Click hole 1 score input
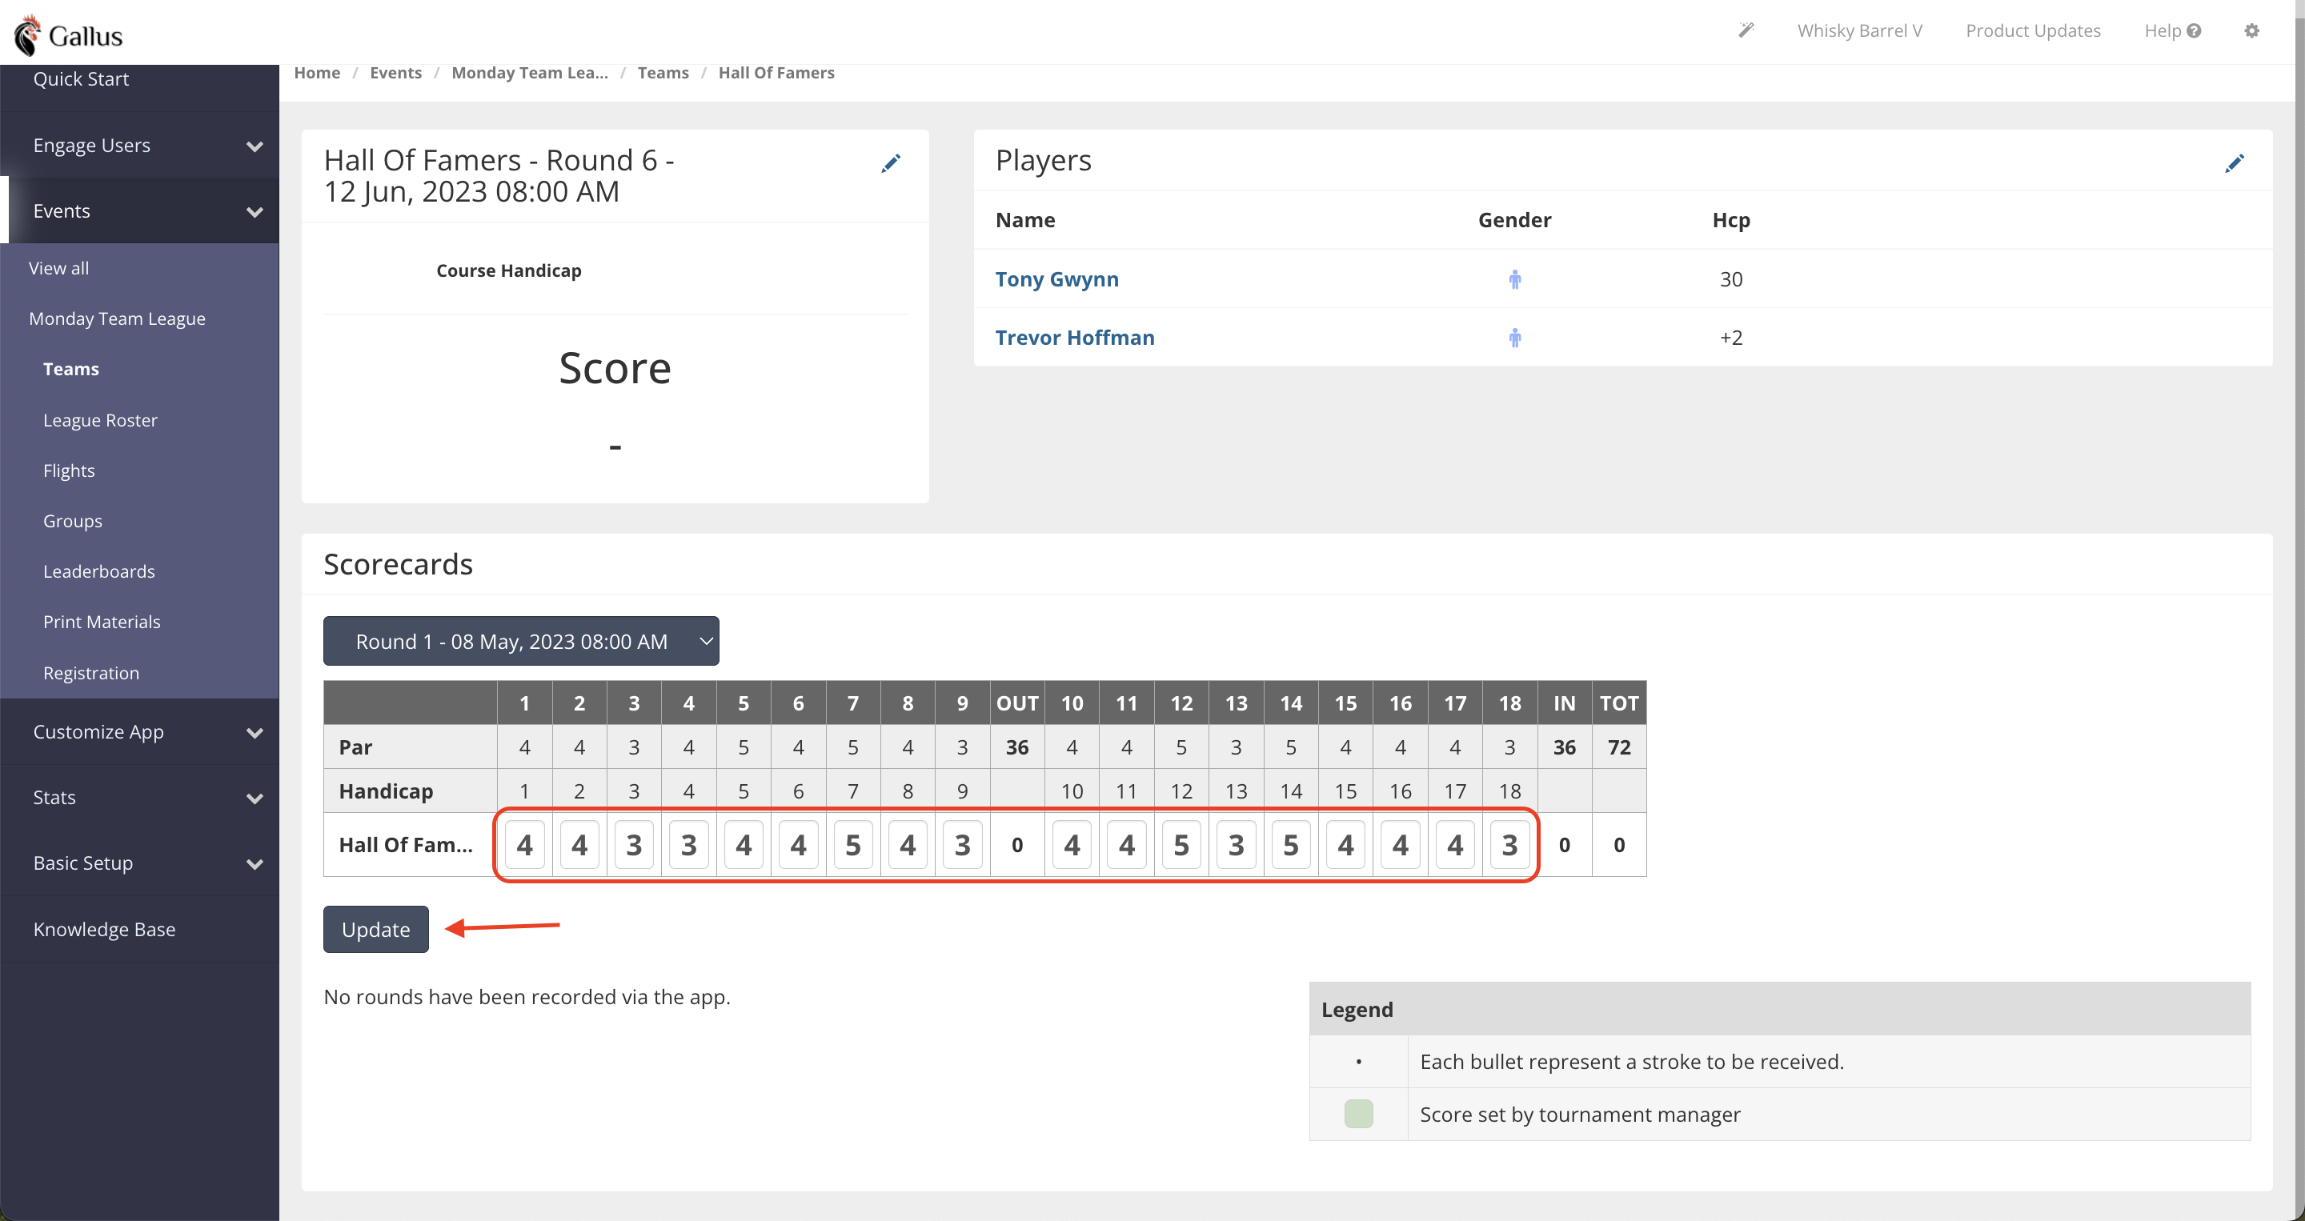The image size is (2305, 1221). pos(525,844)
